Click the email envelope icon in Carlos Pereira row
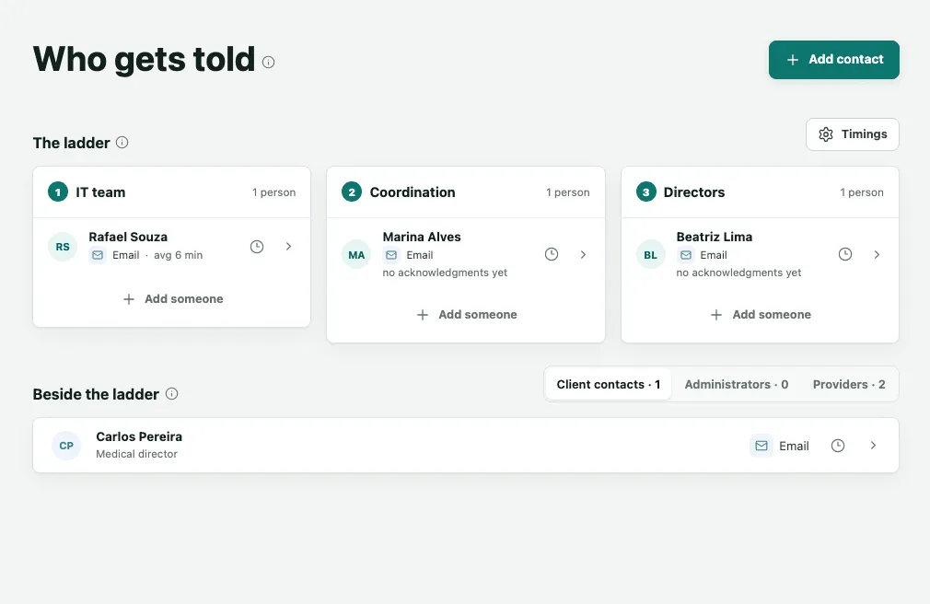Viewport: 930px width, 604px height. [761, 446]
